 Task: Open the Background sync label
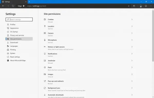[x=54, y=88]
